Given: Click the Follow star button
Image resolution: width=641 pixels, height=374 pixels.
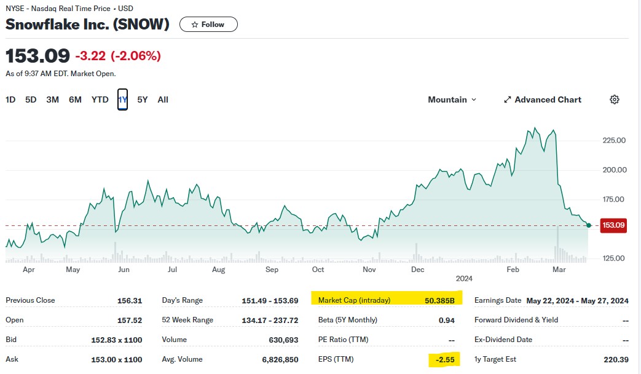Looking at the screenshot, I should click(208, 25).
